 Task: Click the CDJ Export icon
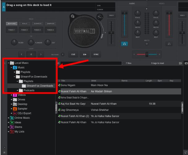click(15, 113)
